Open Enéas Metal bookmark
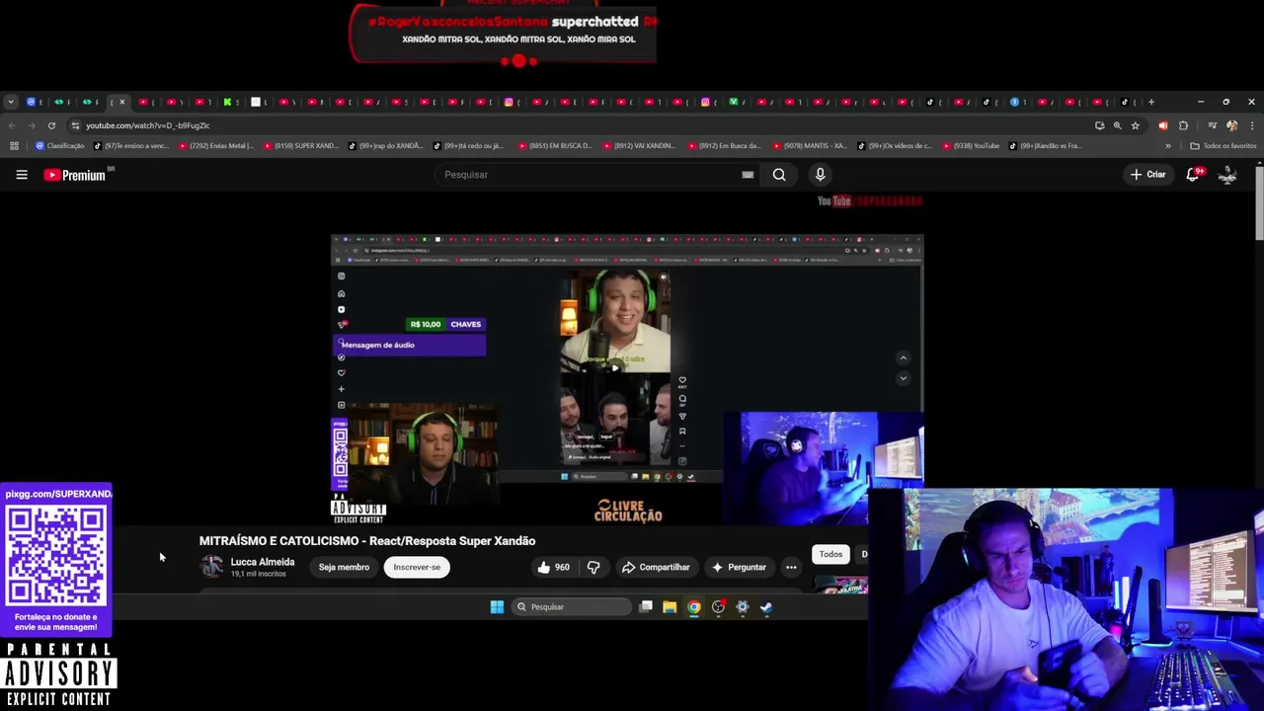1264x711 pixels. [215, 146]
